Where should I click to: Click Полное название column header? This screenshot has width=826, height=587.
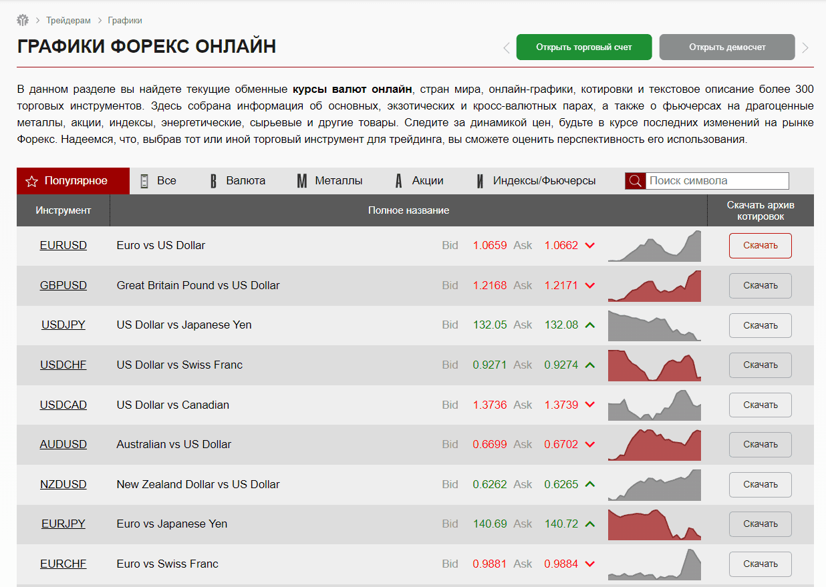click(x=409, y=210)
